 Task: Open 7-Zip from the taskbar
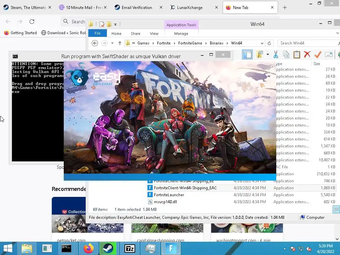click(x=130, y=248)
